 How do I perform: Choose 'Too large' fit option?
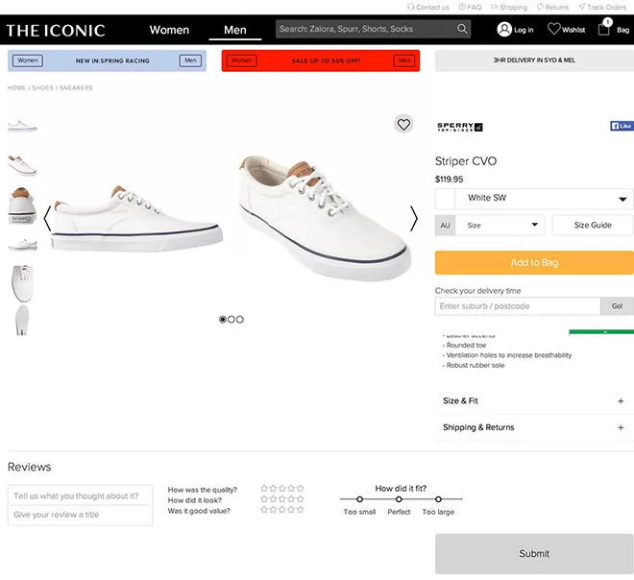point(438,499)
